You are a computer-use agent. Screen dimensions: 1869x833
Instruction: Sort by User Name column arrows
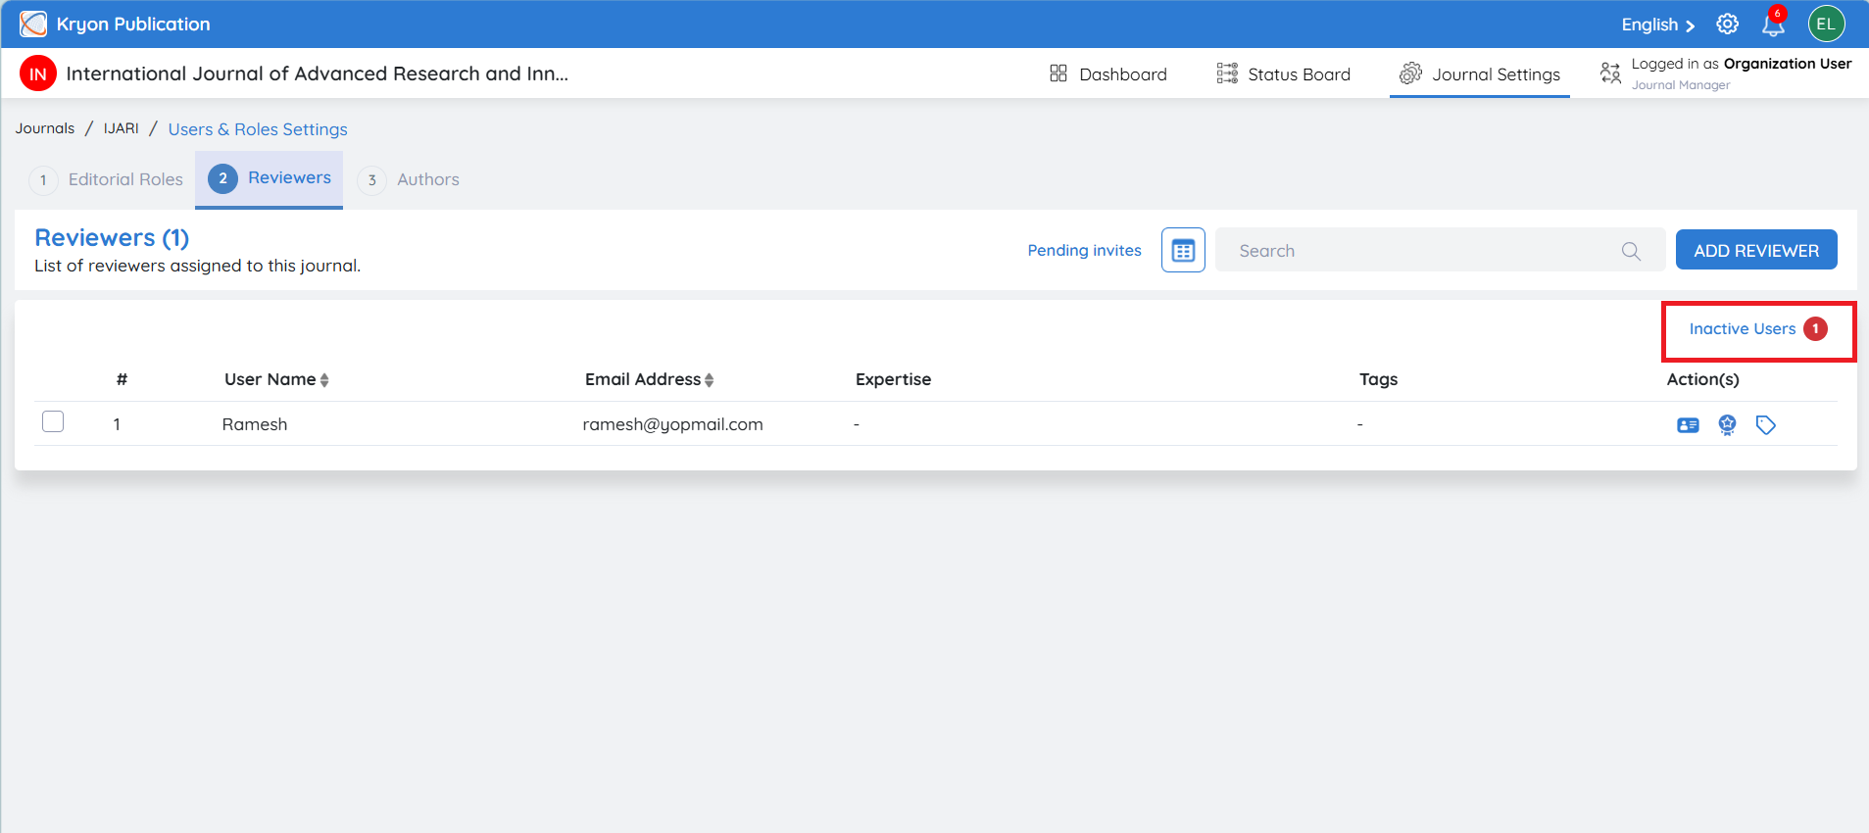tap(324, 379)
